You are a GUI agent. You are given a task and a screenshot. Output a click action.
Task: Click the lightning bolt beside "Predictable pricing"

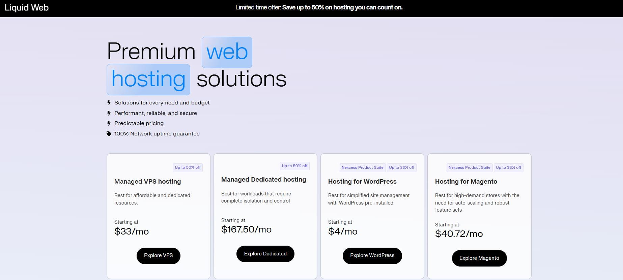tap(109, 123)
